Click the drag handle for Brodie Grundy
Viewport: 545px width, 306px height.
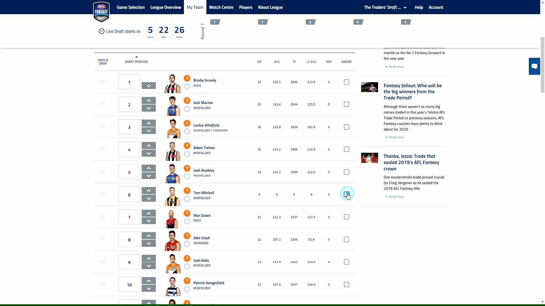(x=103, y=82)
